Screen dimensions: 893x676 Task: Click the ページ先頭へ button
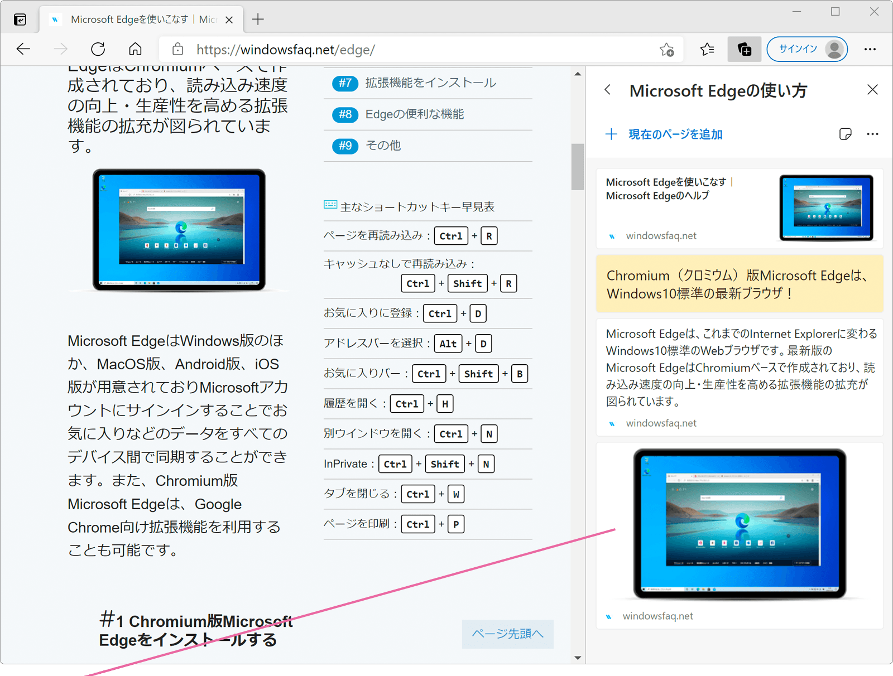click(x=508, y=634)
